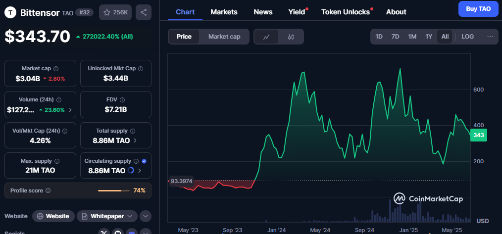Image resolution: width=502 pixels, height=234 pixels.
Task: Switch to line chart view icon
Action: tap(266, 37)
